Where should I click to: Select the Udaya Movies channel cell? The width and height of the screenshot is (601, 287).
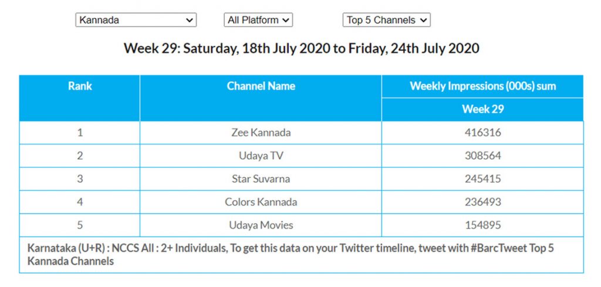coord(261,225)
